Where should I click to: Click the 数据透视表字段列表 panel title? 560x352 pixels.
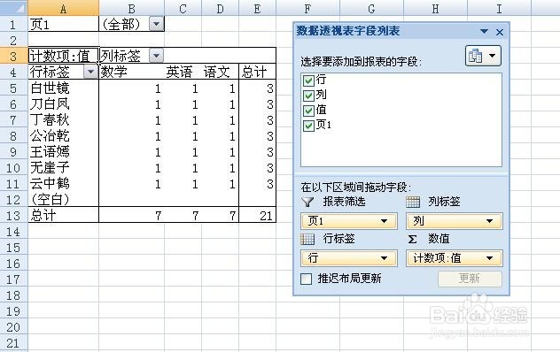(x=348, y=31)
